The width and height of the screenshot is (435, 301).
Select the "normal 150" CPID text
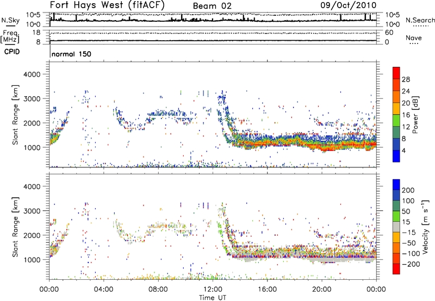point(71,54)
